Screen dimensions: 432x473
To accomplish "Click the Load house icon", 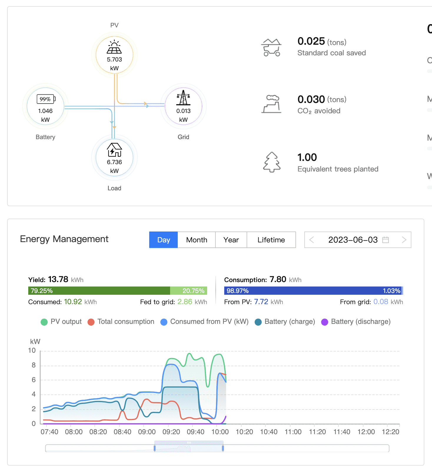I will pyautogui.click(x=114, y=150).
